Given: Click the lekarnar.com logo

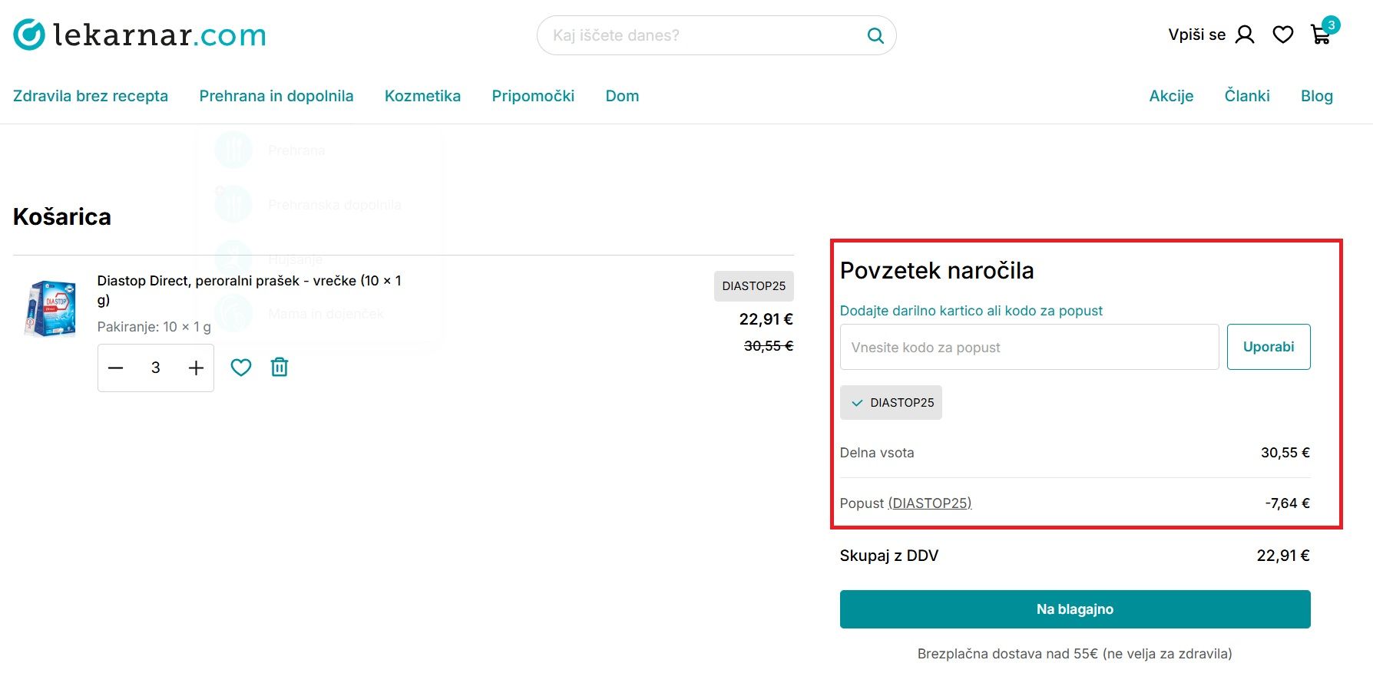Looking at the screenshot, I should pyautogui.click(x=139, y=35).
